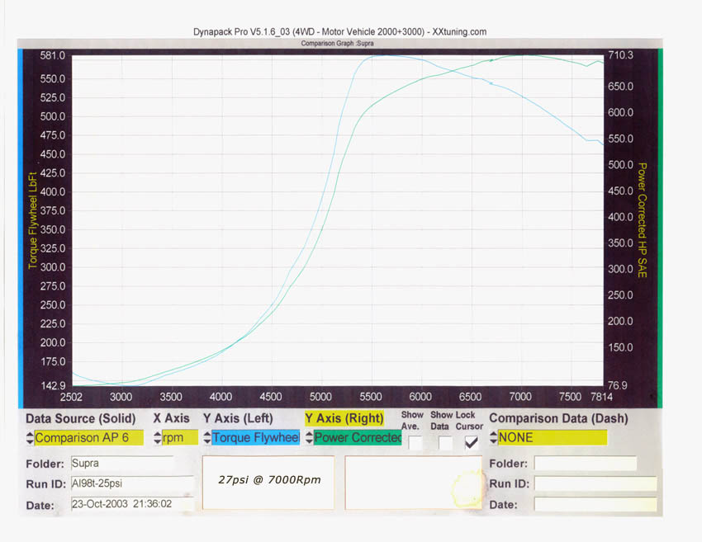Click the empty comparison Run ID field
702x542 pixels.
[x=595, y=484]
